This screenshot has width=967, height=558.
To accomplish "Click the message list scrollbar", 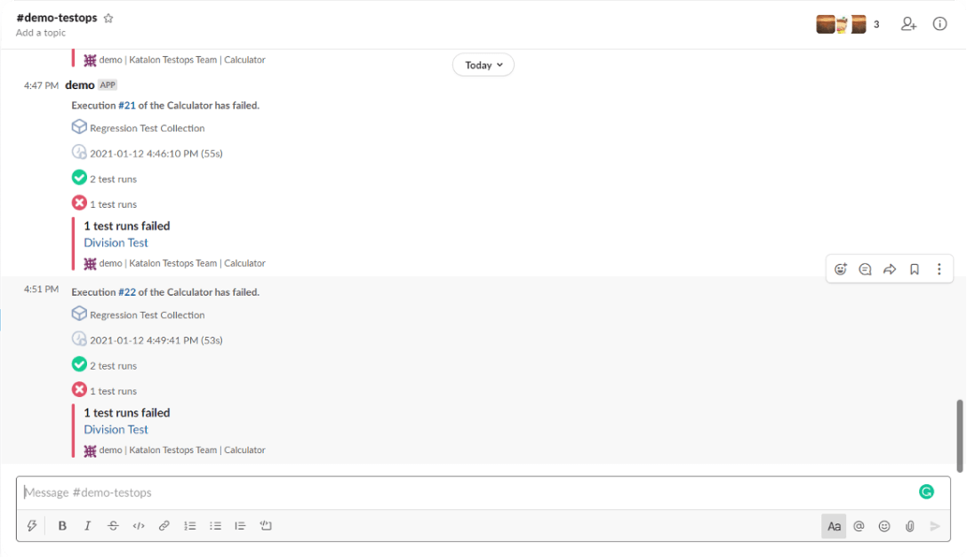I will tap(960, 435).
